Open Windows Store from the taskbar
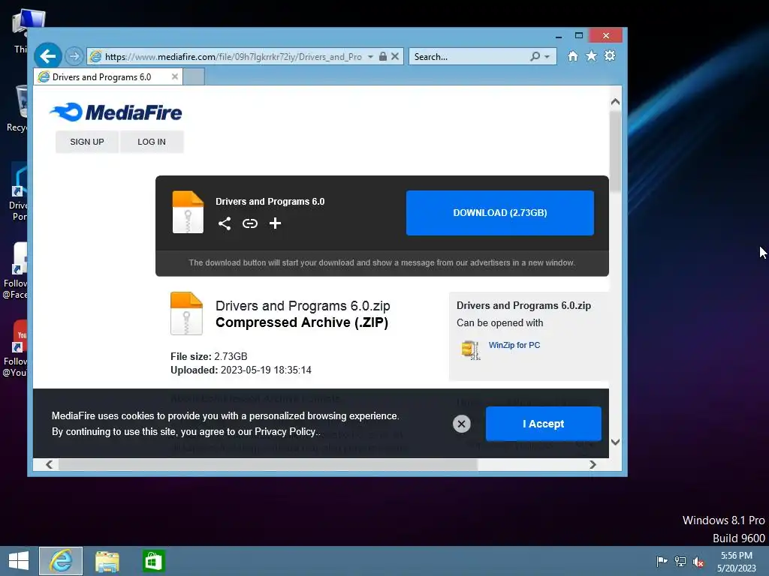The image size is (769, 576). 153,561
